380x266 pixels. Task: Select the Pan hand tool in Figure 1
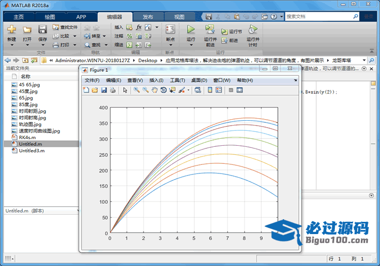click(x=154, y=90)
